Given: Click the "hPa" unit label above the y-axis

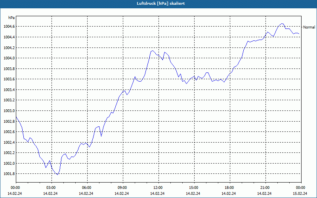Looking at the screenshot, I should click(x=11, y=18).
